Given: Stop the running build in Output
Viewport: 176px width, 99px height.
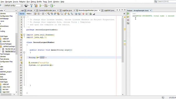Looking at the screenshot, I should click(128, 20).
